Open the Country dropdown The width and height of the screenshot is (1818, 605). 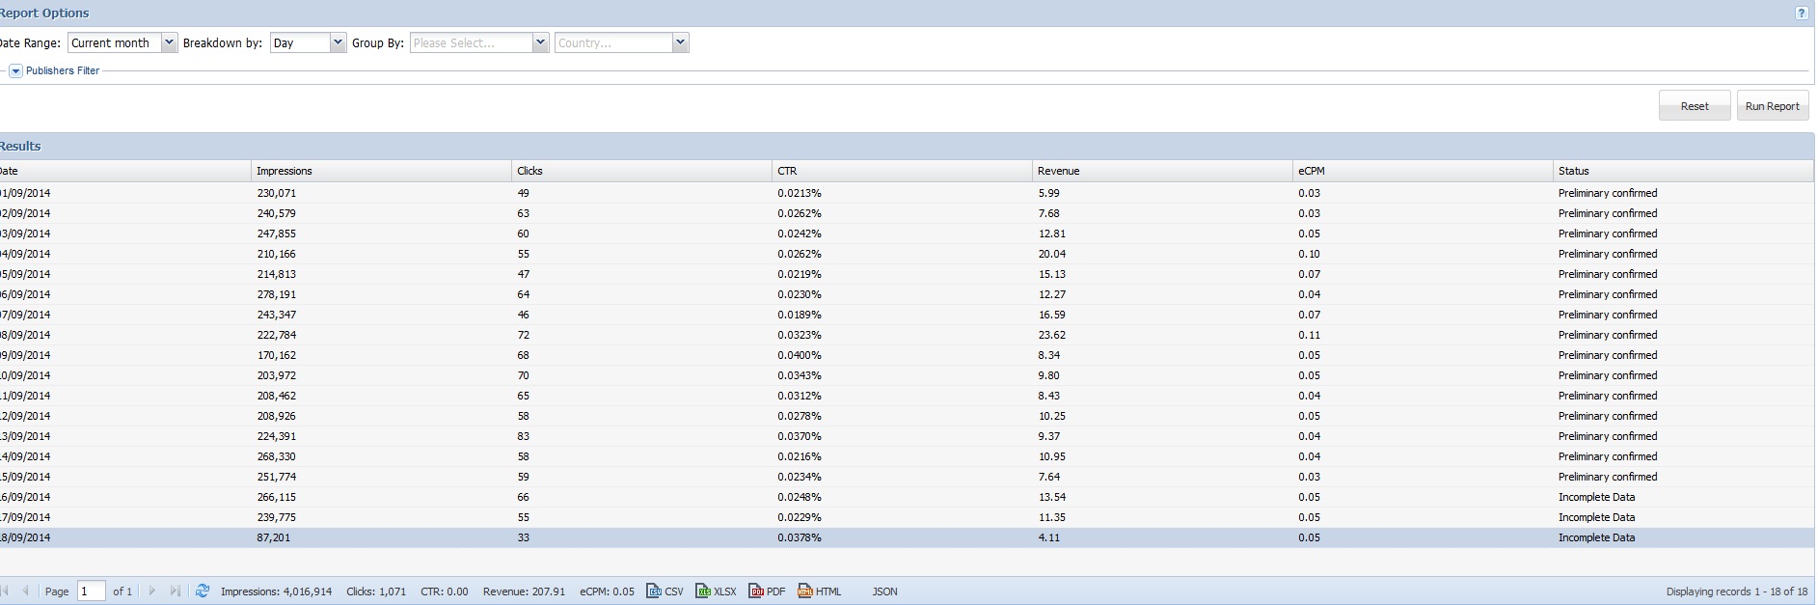680,42
